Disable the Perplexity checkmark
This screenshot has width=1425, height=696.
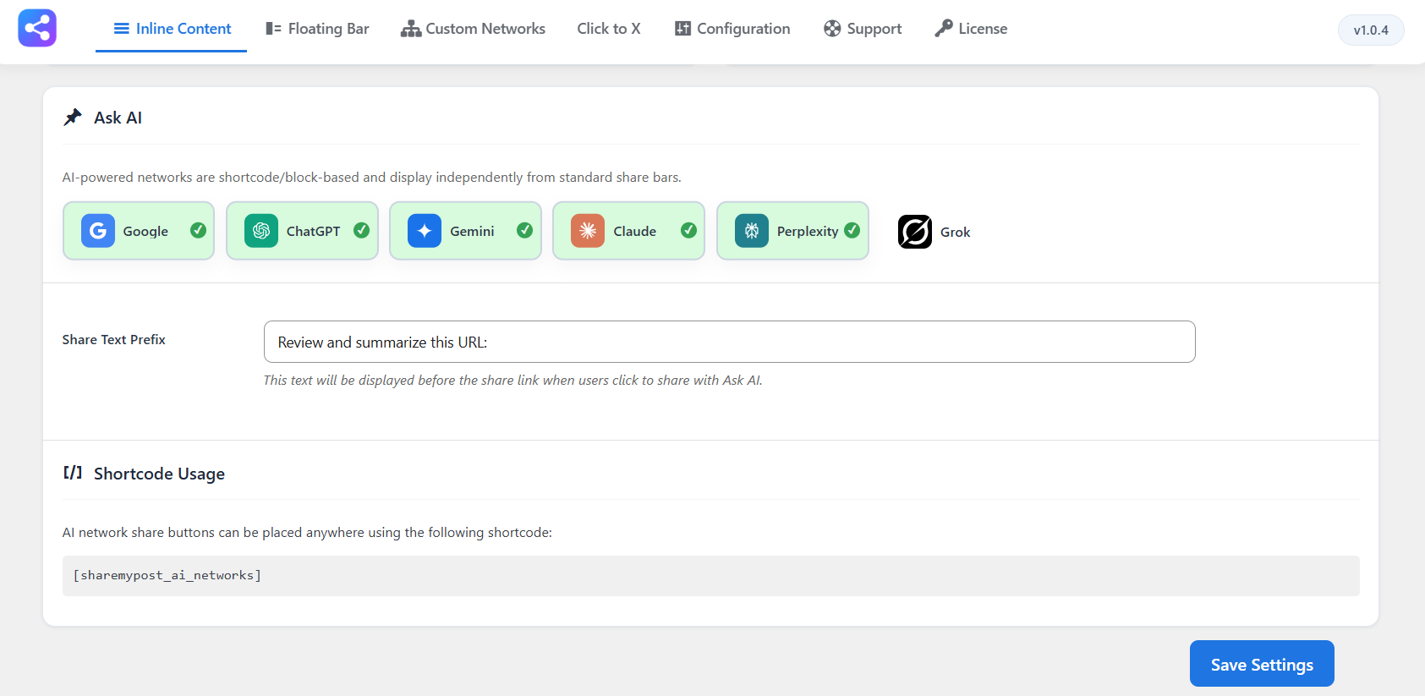[852, 230]
